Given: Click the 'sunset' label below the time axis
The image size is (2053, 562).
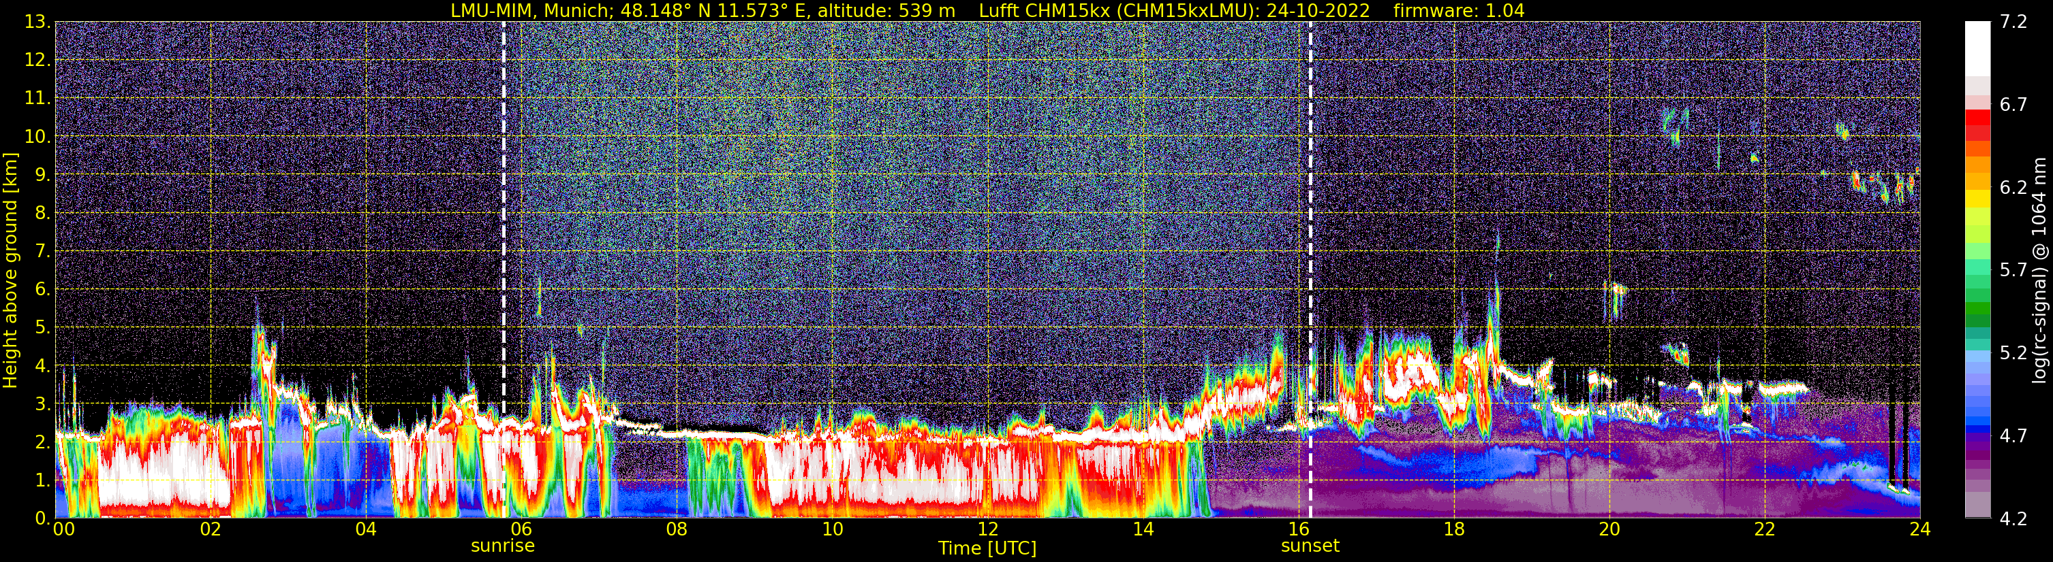Looking at the screenshot, I should [x=1310, y=546].
